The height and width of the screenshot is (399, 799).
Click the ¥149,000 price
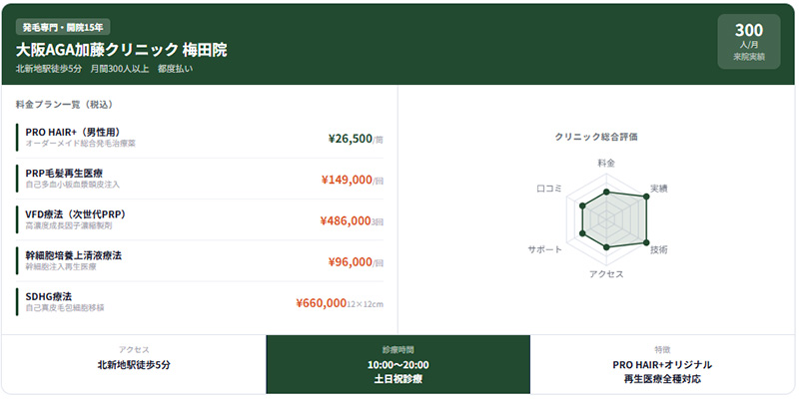tap(347, 180)
